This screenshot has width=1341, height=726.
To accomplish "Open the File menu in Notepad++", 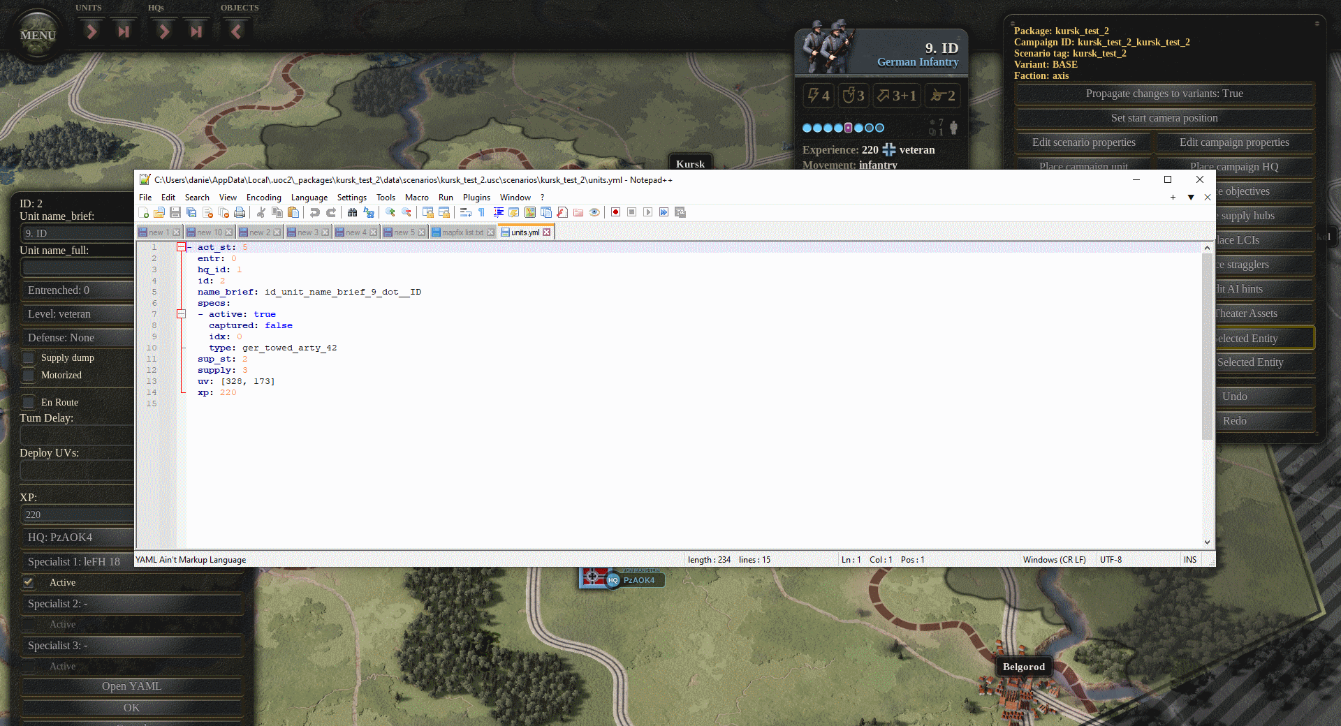I will pyautogui.click(x=145, y=198).
